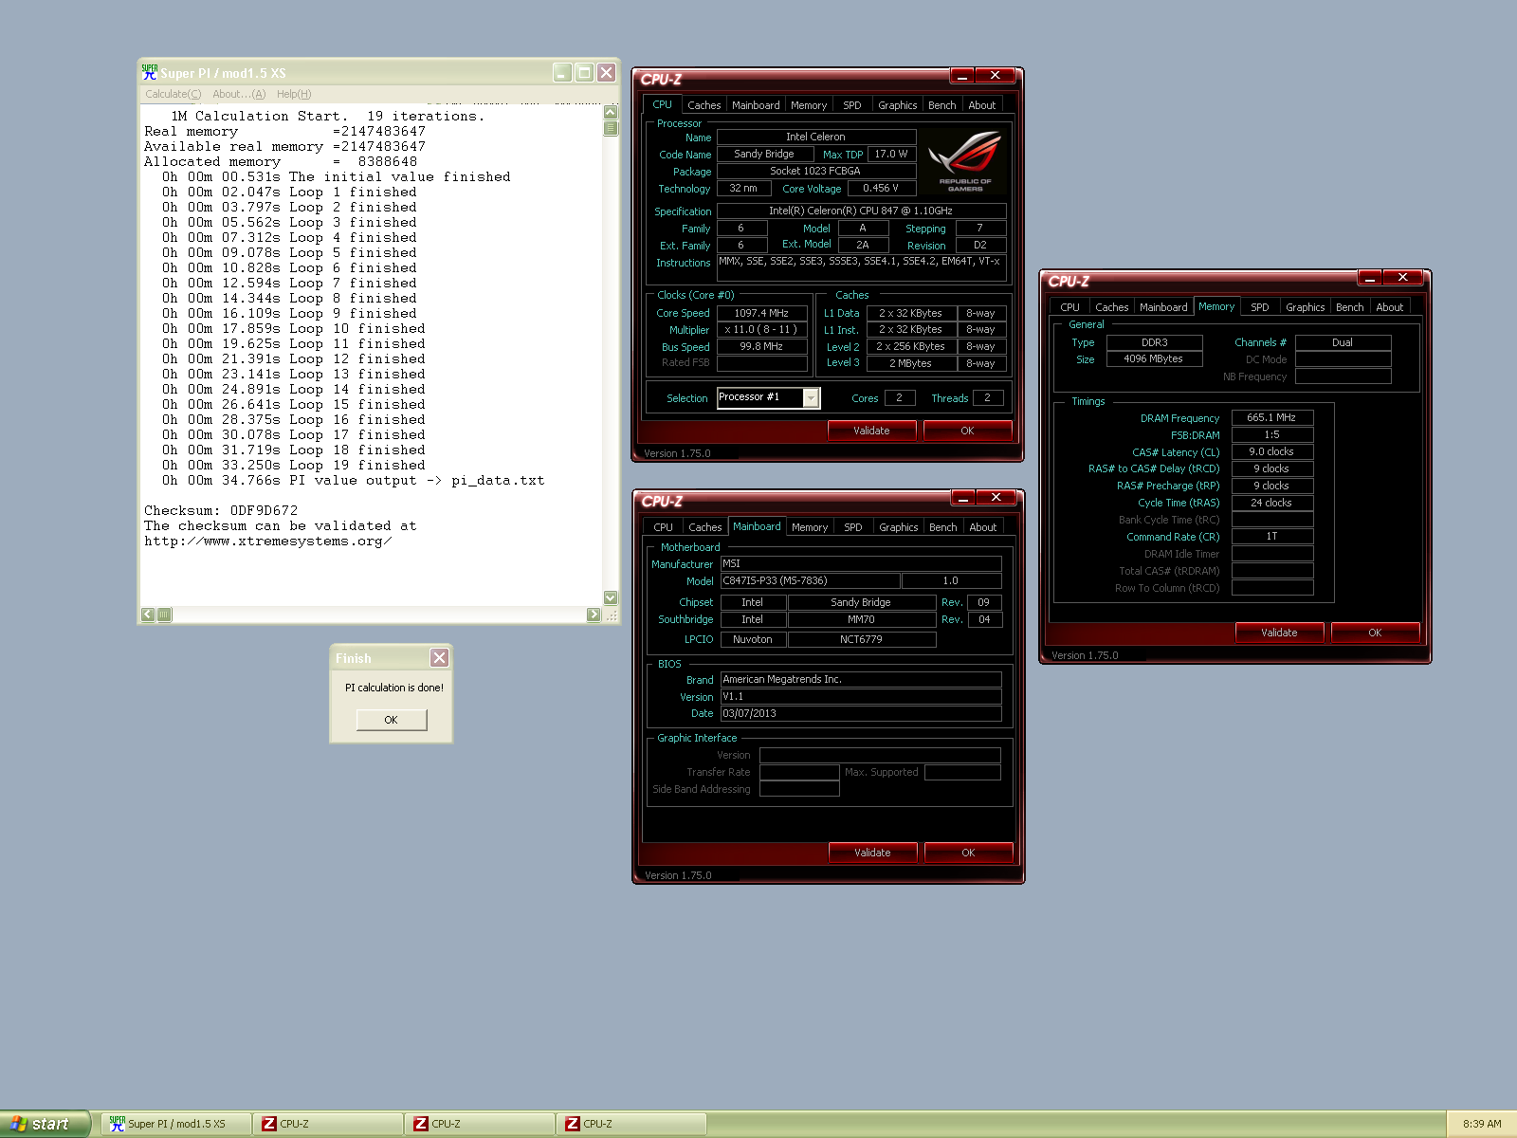Click the Core Voltage 0.456 V field
This screenshot has height=1138, width=1517.
tap(882, 188)
